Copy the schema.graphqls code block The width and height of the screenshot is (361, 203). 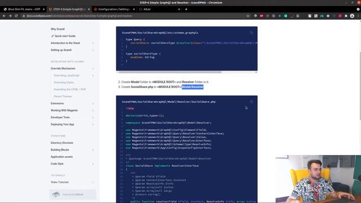pyautogui.click(x=252, y=33)
